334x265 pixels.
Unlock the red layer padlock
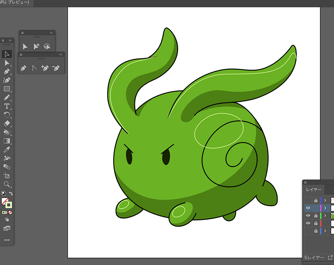316,223
